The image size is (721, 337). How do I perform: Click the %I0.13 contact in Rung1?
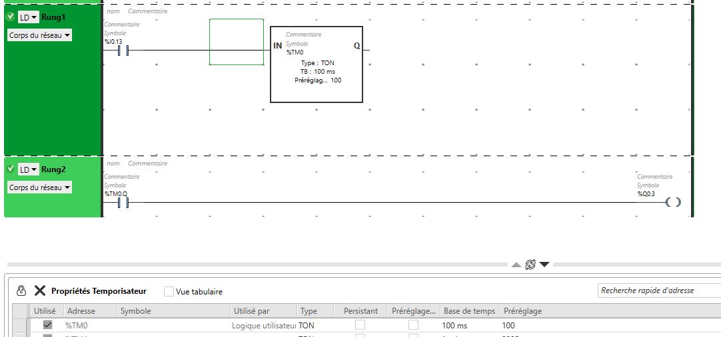tap(123, 51)
